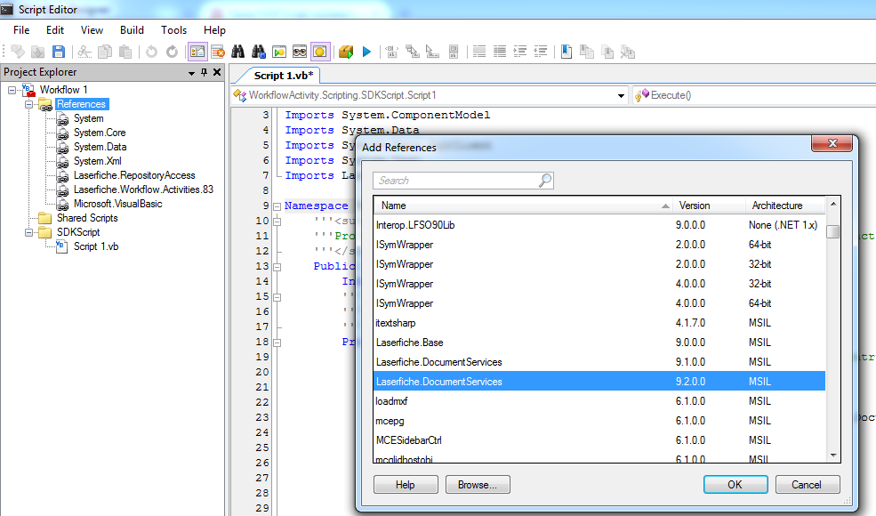Click the window icon with orange X
This screenshot has height=516, width=876.
click(218, 52)
